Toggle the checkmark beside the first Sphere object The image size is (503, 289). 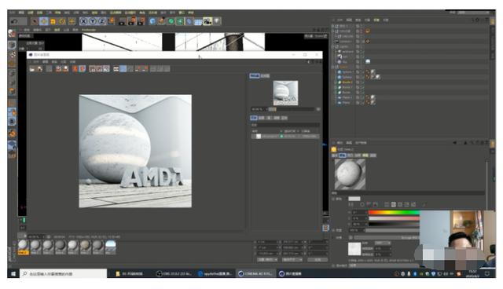363,71
